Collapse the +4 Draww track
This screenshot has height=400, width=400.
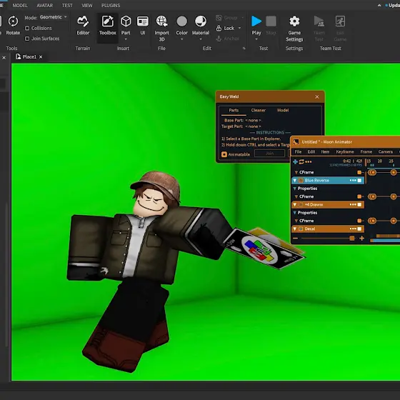point(295,204)
